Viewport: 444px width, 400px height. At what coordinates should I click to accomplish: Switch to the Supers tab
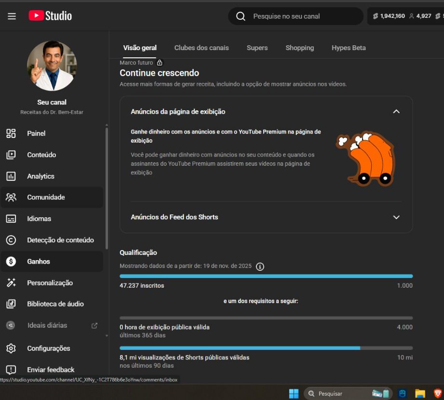[257, 48]
